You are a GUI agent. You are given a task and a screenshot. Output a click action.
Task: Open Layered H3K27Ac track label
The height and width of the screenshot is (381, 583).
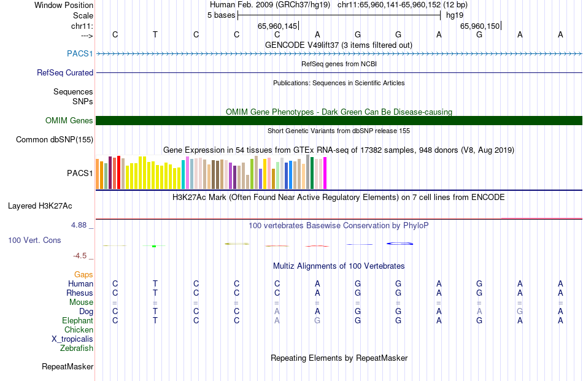tap(40, 206)
